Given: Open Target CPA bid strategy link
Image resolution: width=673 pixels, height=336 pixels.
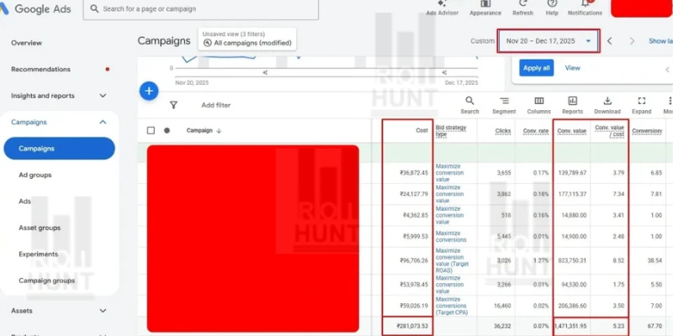Looking at the screenshot, I should (x=451, y=306).
